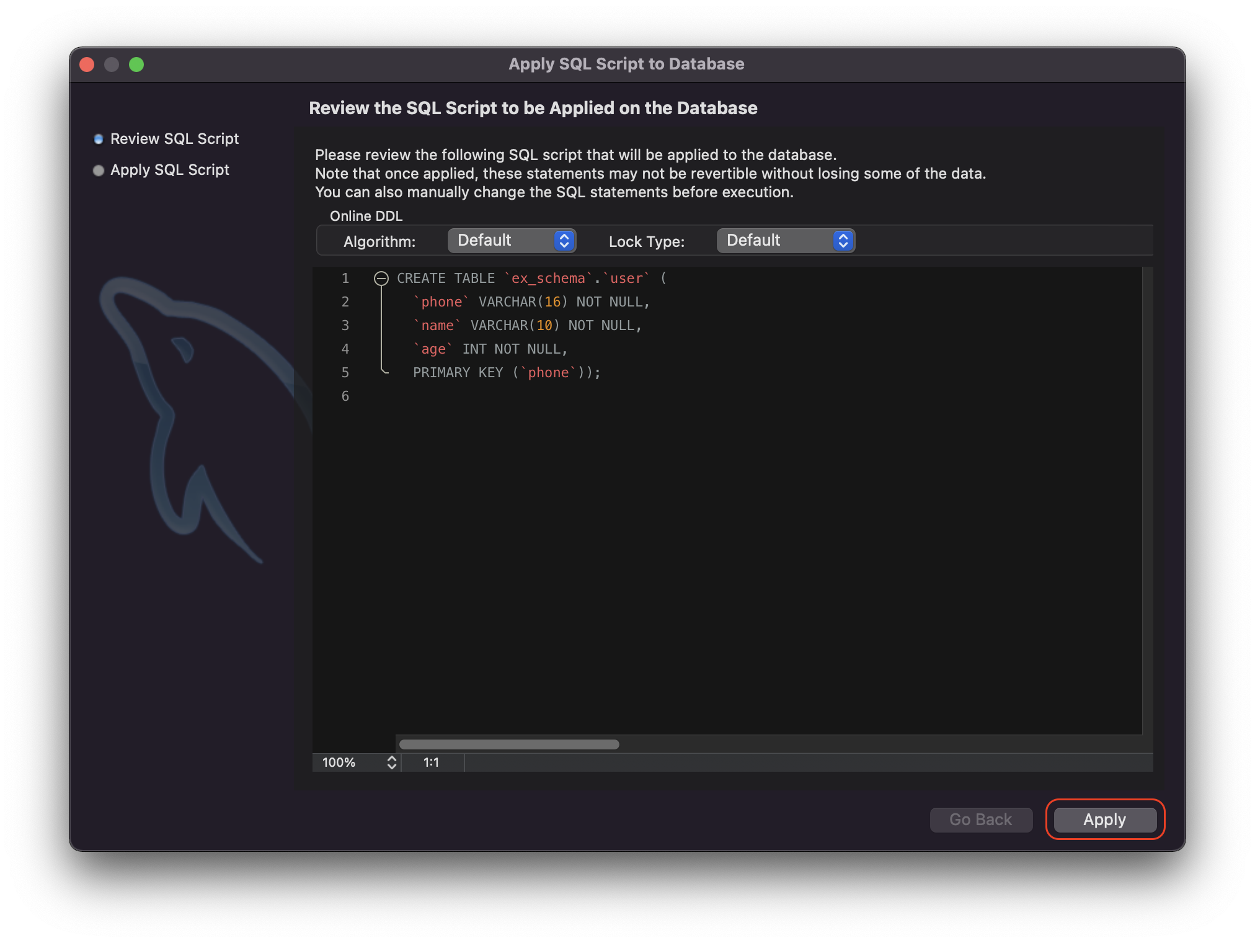1255x943 pixels.
Task: Close the dialog with red button
Action: [x=87, y=65]
